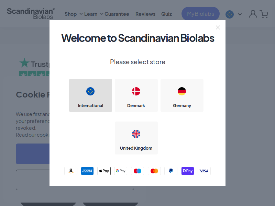The image size is (275, 206).
Task: Pick the Germany store tile
Action: click(182, 95)
